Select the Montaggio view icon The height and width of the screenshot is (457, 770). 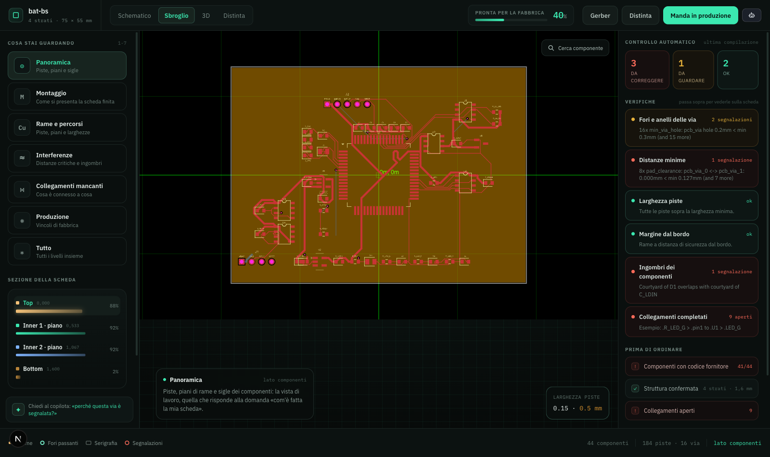click(x=22, y=97)
